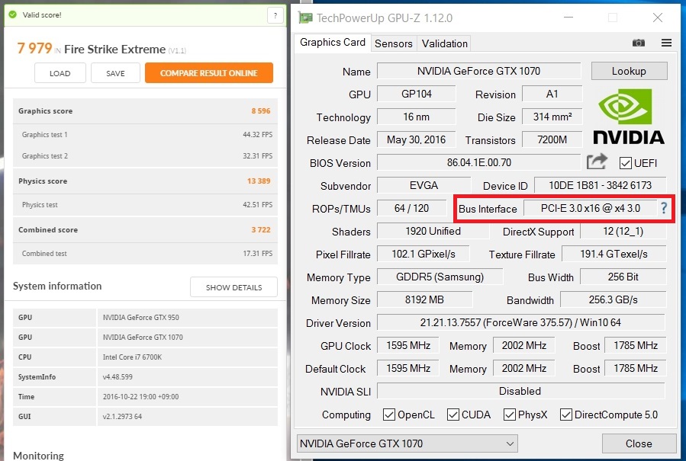686x461 pixels.
Task: Click the Subvendor field EVGA
Action: coord(424,185)
